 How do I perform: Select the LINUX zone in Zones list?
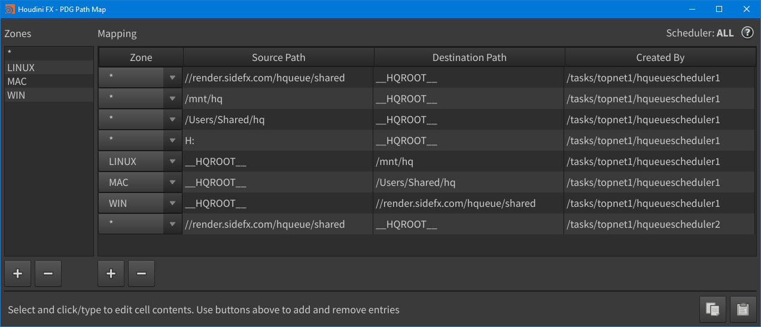tap(49, 68)
